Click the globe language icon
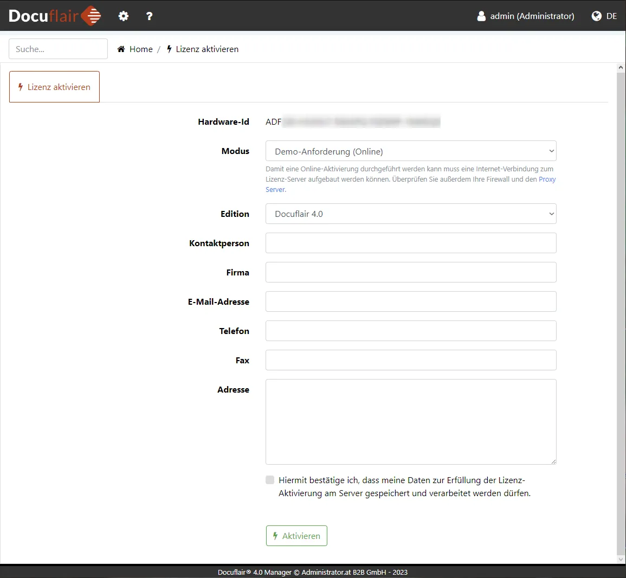Viewport: 626px width, 578px height. (x=597, y=16)
